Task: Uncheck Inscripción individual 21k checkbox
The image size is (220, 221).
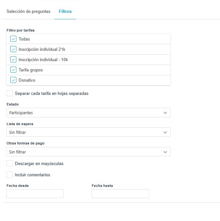Action: click(13, 49)
